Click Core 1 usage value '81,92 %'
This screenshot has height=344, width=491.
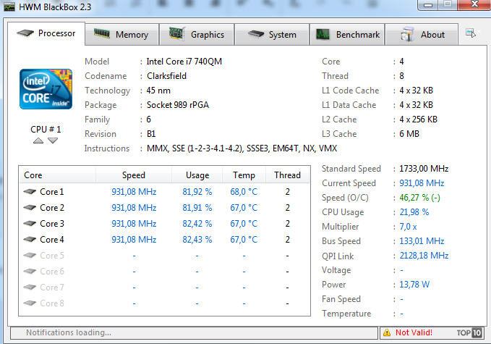197,192
